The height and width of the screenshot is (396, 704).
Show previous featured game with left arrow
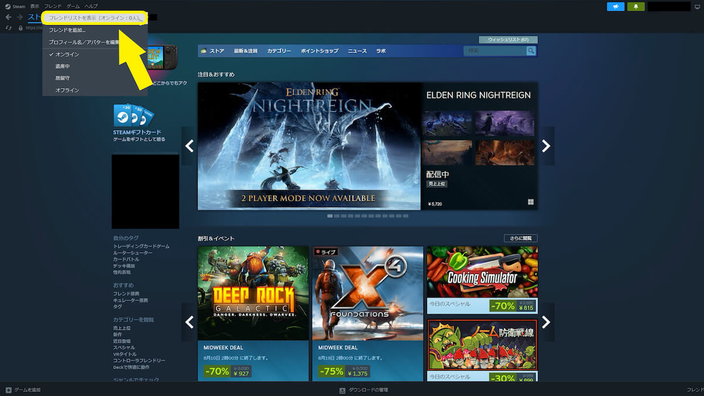pos(189,146)
